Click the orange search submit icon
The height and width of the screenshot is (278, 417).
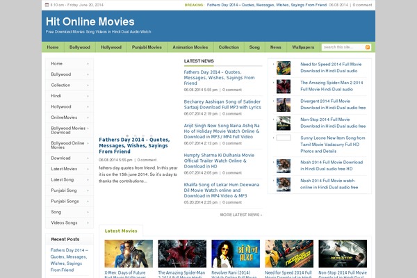tap(368, 47)
